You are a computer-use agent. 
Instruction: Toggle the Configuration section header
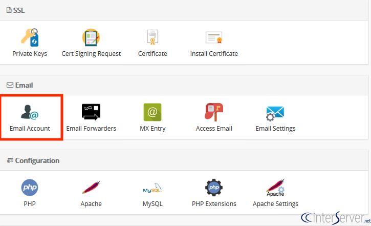pos(33,160)
